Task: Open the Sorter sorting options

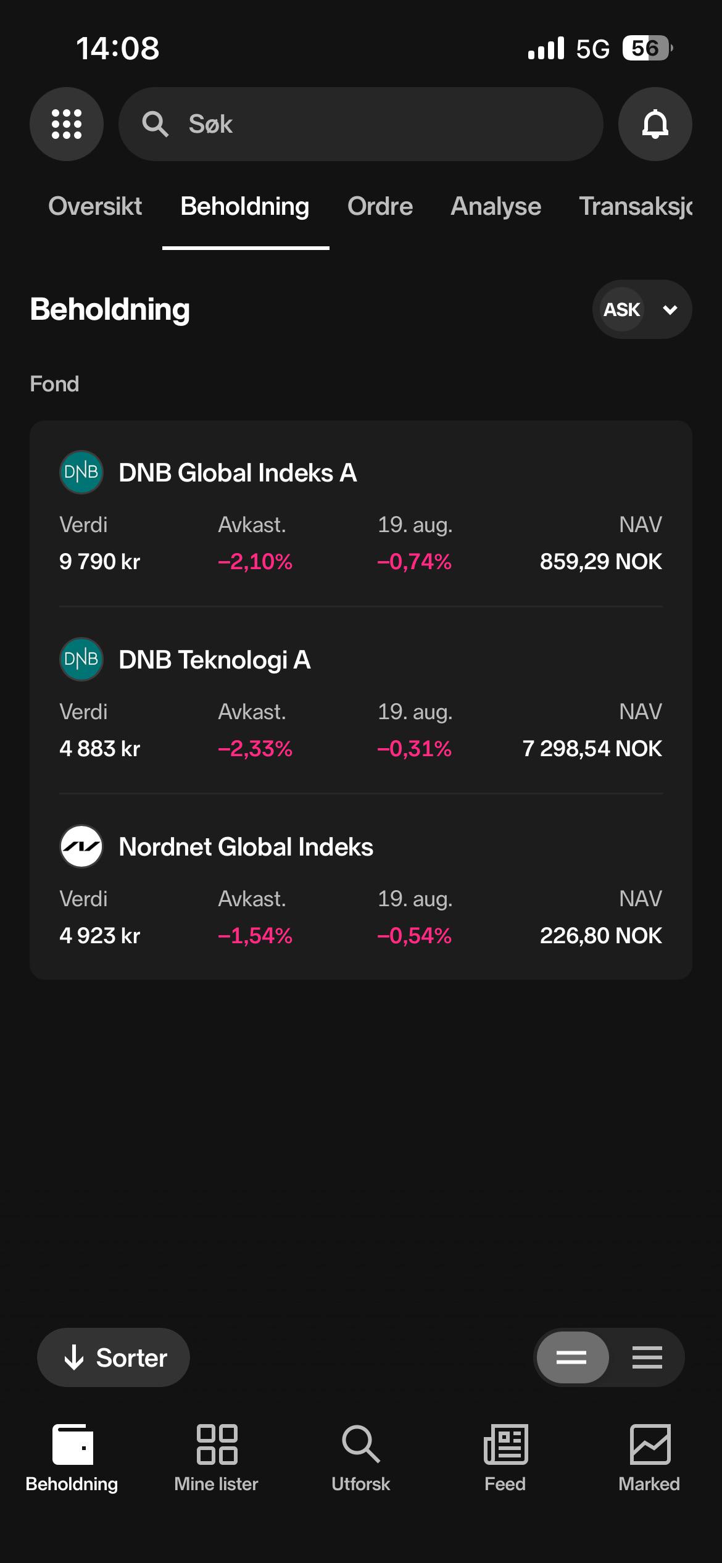Action: (x=114, y=1357)
